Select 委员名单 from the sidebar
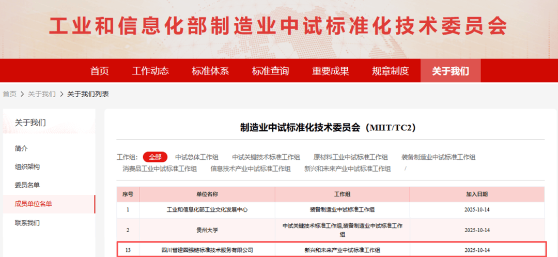This screenshot has width=558, height=257. click(27, 185)
